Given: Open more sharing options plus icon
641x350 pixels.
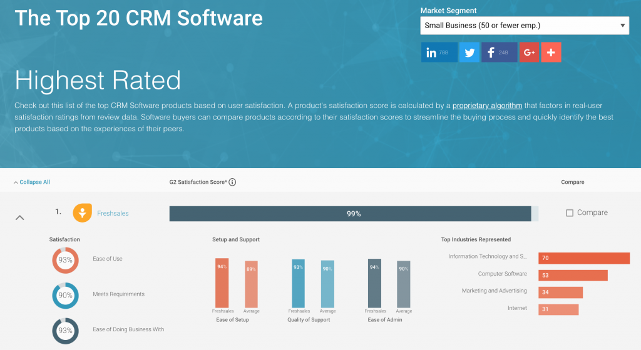Looking at the screenshot, I should 551,52.
